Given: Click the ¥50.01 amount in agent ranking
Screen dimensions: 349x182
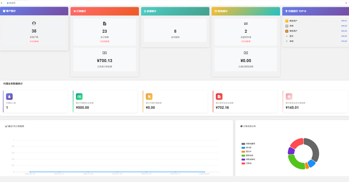Looking at the screenshot, I should click(344, 21).
